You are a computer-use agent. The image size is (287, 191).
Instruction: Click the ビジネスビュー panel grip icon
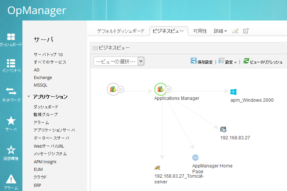95,48
